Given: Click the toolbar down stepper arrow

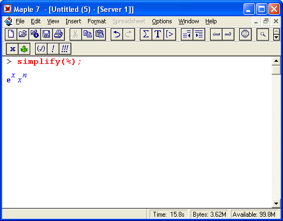Looking at the screenshot, I should point(277,37).
